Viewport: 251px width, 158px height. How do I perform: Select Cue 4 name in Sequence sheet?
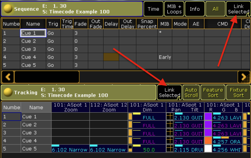pyautogui.click(x=33, y=57)
